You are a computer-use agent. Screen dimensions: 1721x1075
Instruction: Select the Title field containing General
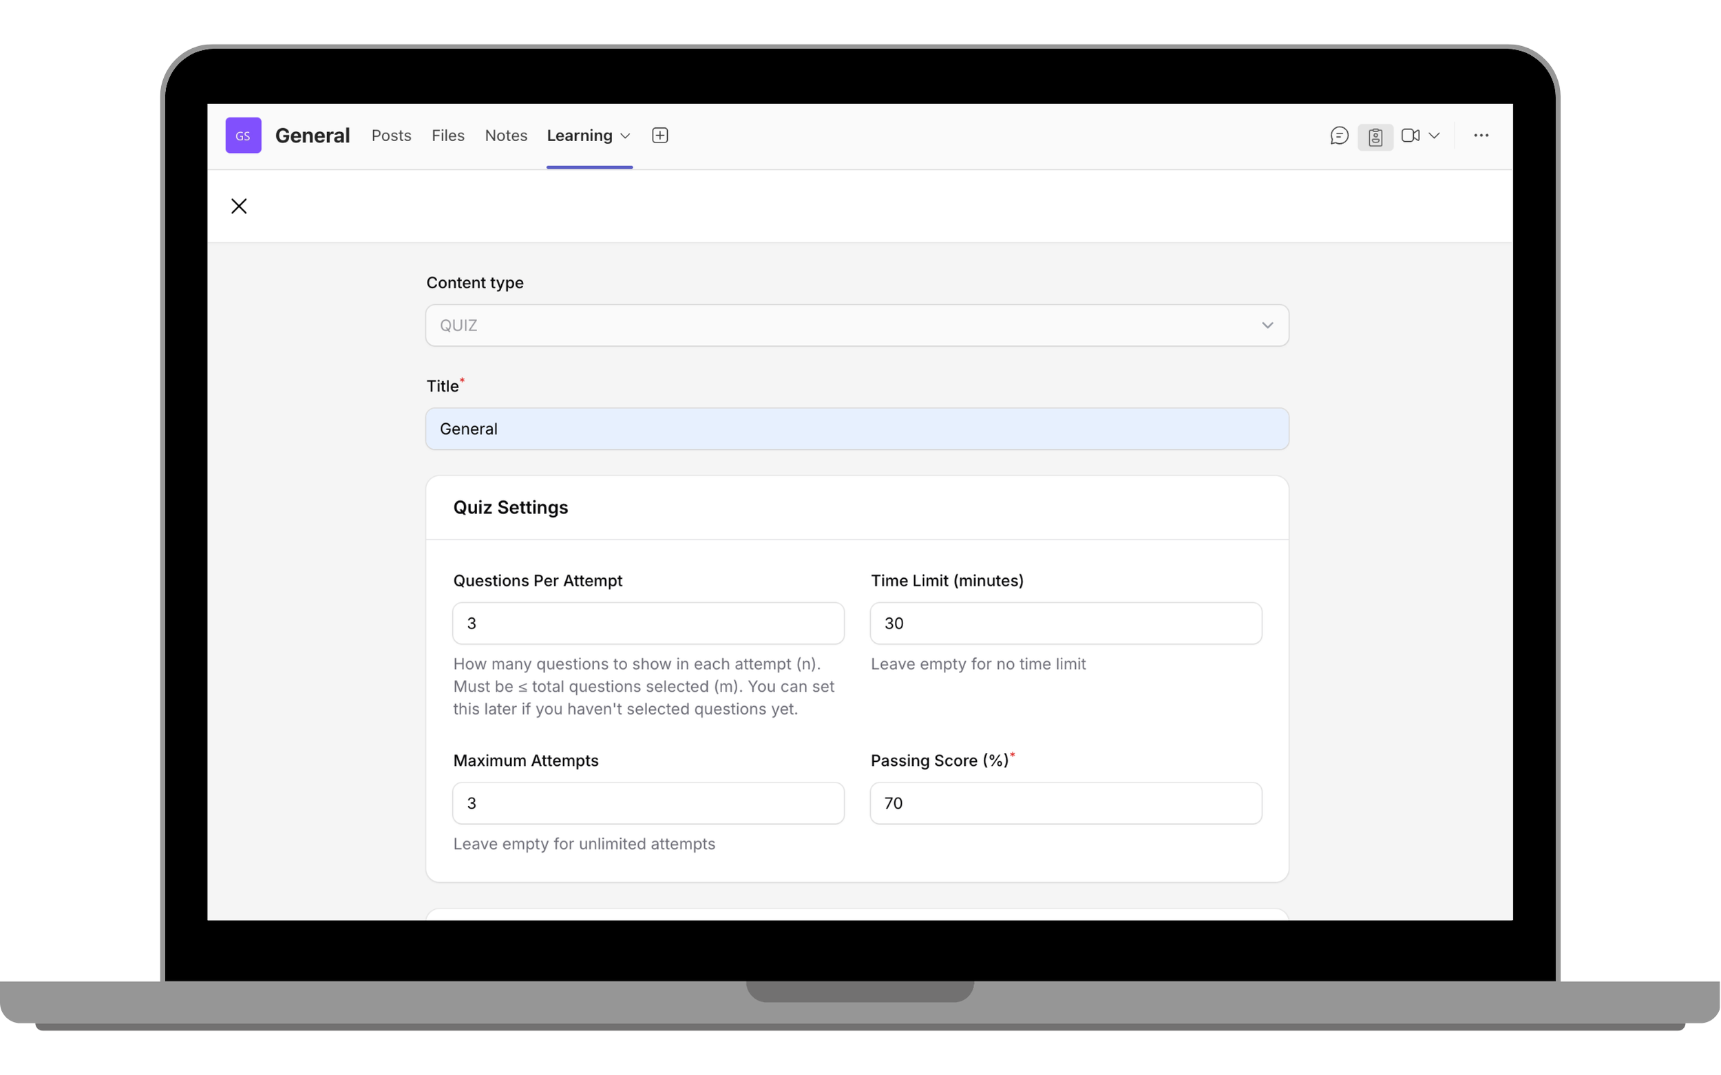coord(856,428)
